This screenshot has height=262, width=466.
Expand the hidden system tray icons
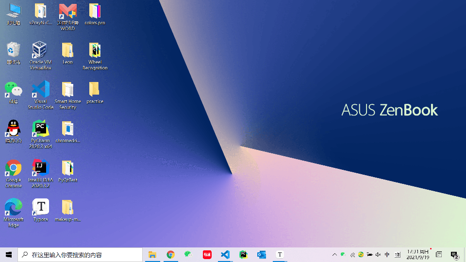point(334,255)
